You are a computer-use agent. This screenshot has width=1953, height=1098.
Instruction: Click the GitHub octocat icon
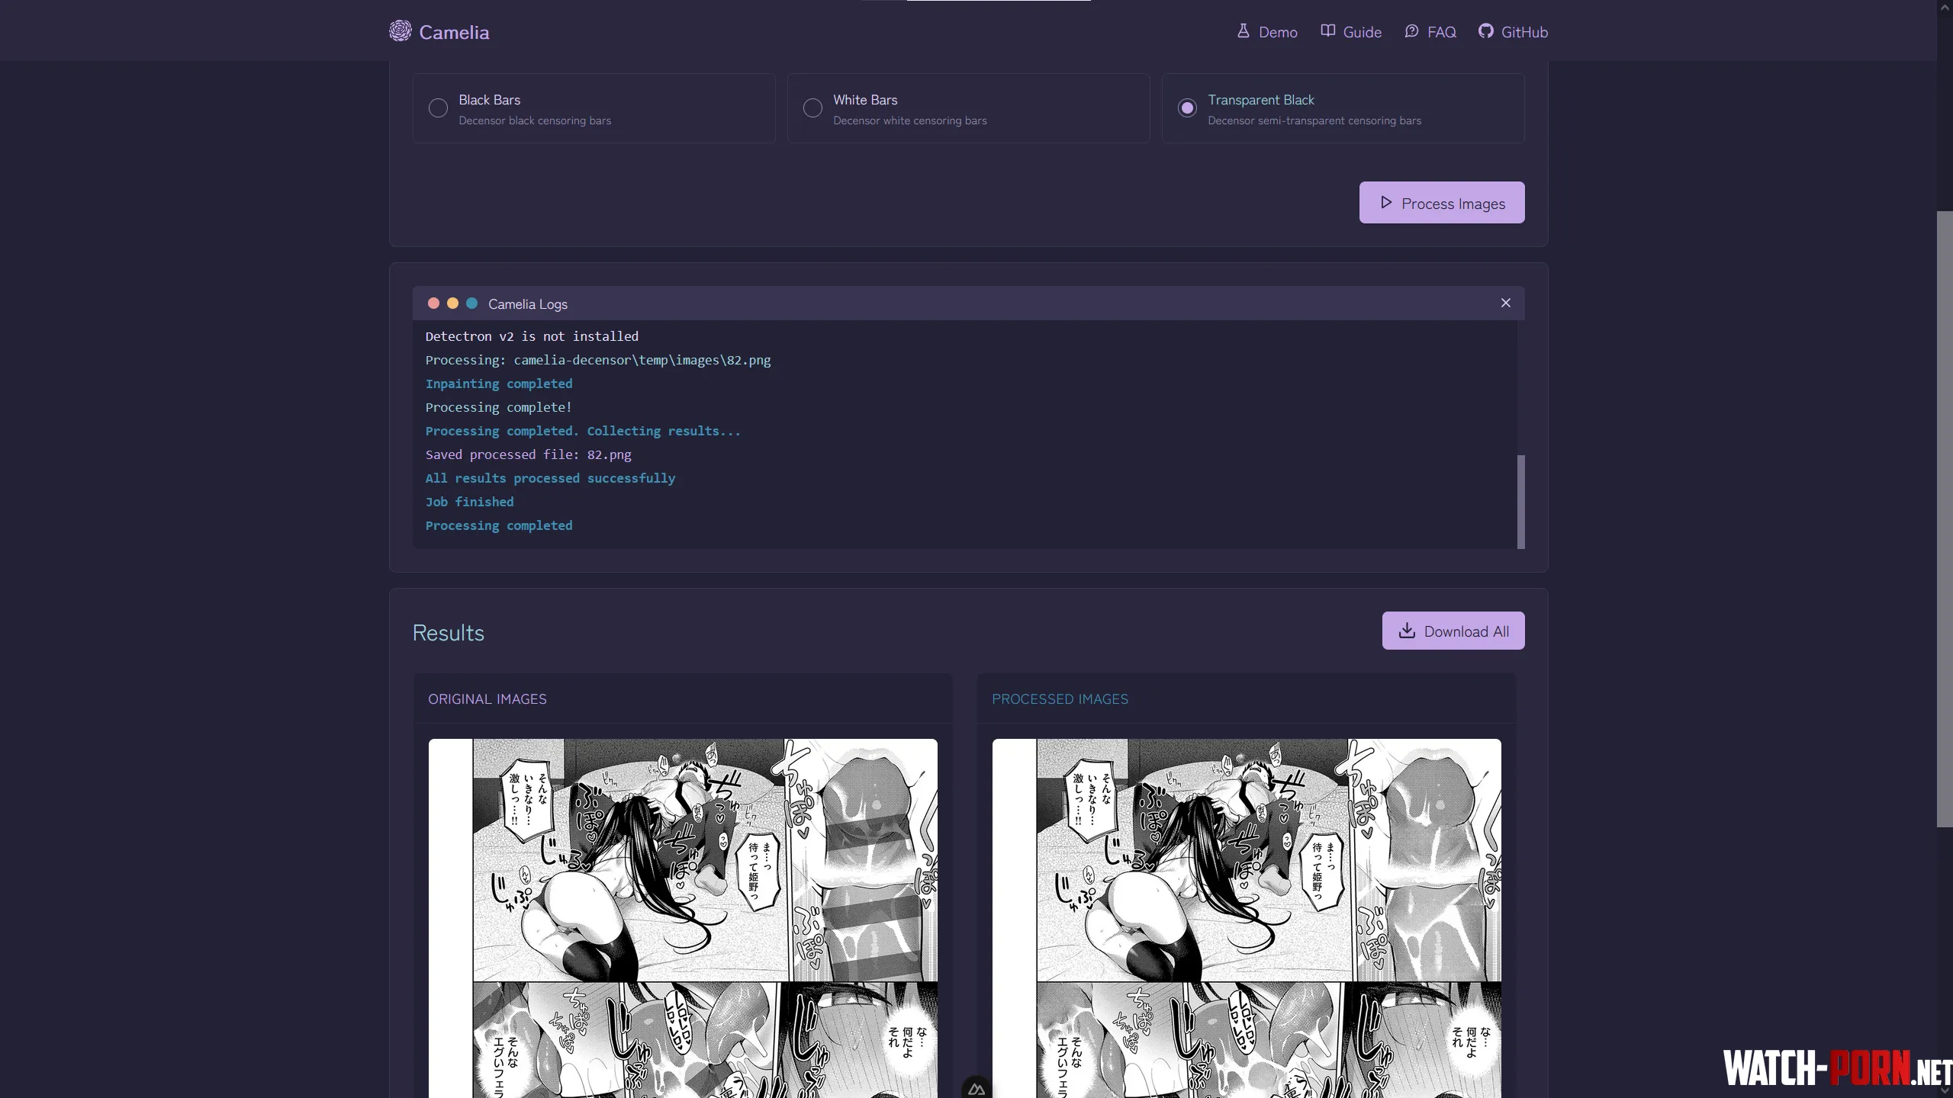tap(1485, 31)
